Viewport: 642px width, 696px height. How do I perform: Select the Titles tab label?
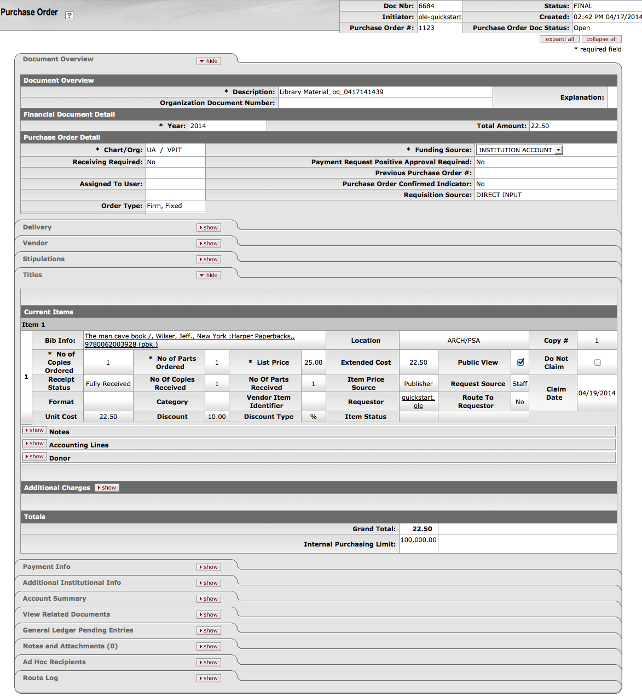pos(32,275)
